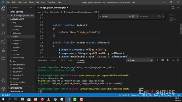Click the editor minimap
The height and width of the screenshot is (102, 182).
tap(173, 18)
